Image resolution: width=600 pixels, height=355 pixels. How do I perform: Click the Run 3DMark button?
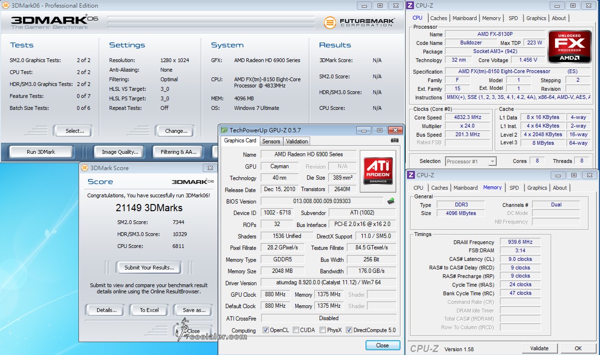(41, 152)
